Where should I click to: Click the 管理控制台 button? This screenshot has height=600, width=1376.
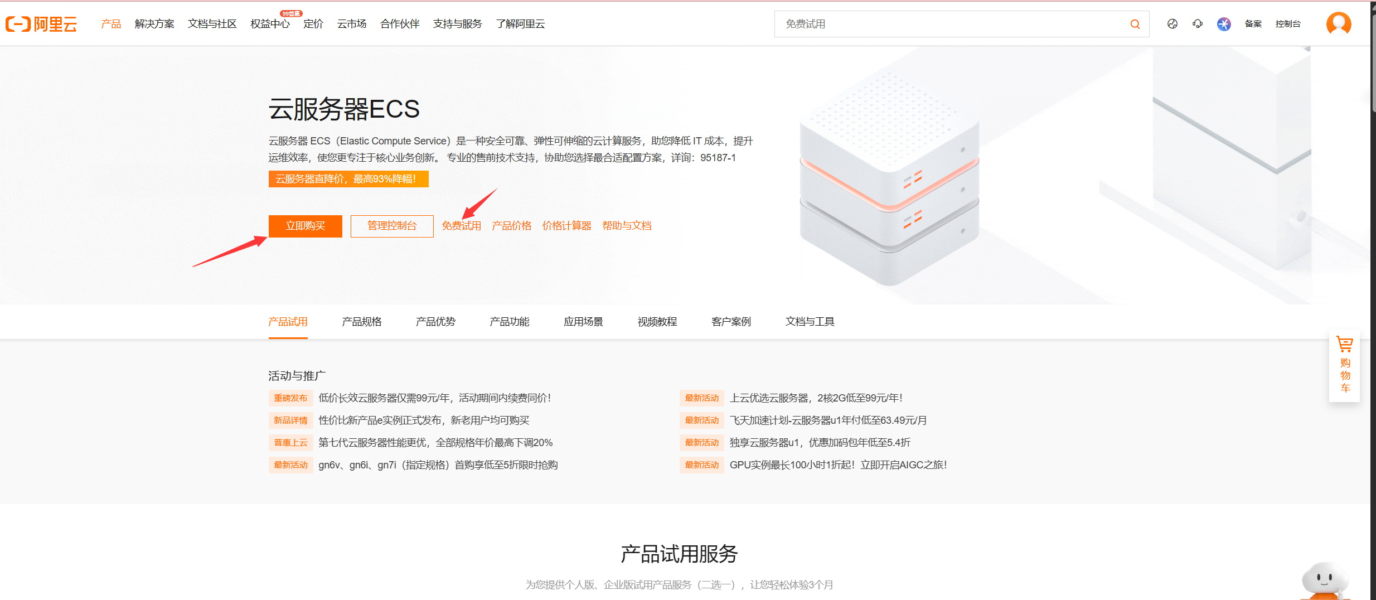pos(392,226)
